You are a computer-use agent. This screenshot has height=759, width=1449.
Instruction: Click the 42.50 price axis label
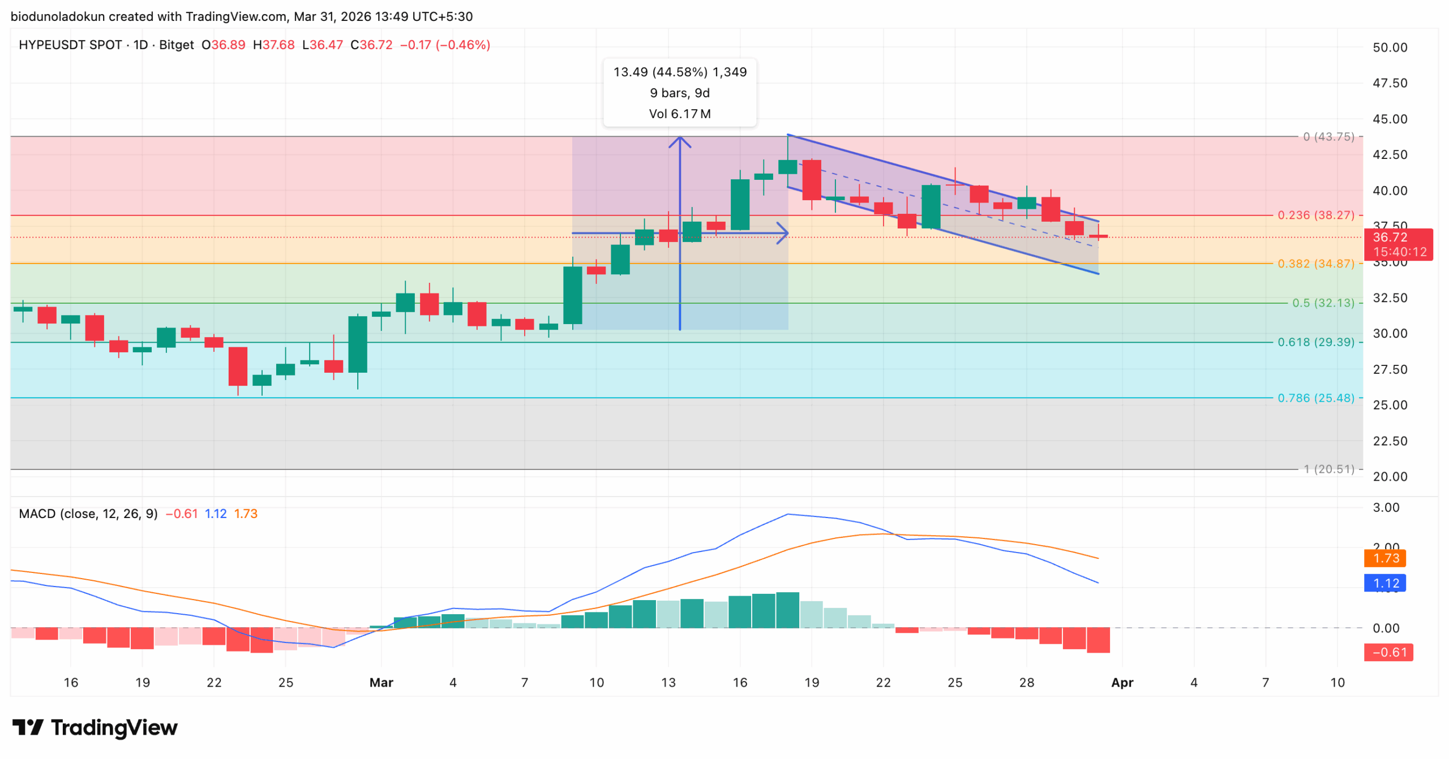[1390, 155]
